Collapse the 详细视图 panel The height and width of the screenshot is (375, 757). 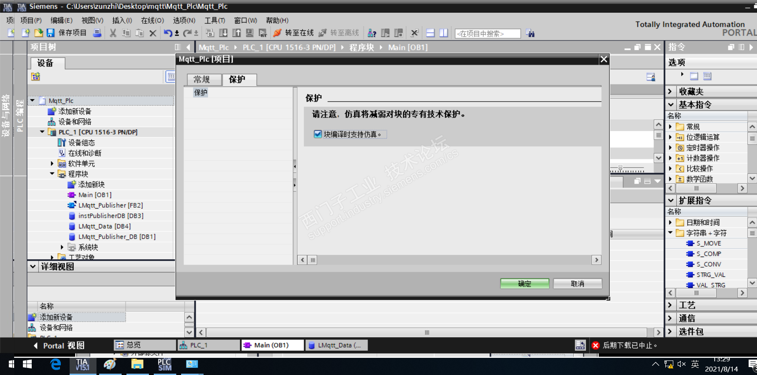point(33,266)
